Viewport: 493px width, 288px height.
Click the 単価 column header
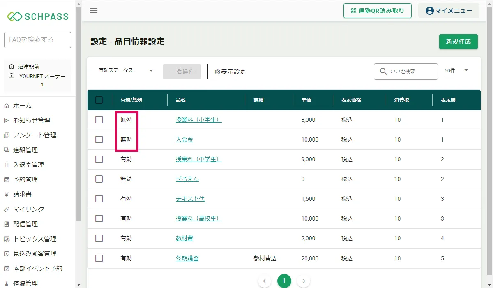[x=306, y=100]
